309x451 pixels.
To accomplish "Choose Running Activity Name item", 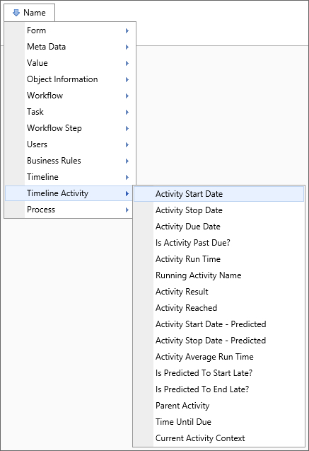I will [218, 275].
